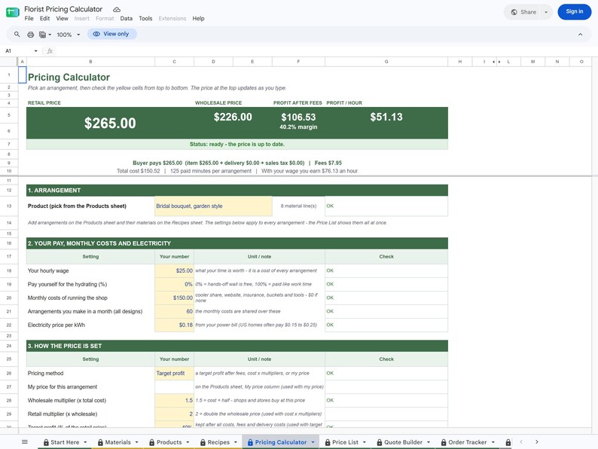This screenshot has height=449, width=598.
Task: Open Order Tracker tab menu arrow
Action: (x=493, y=442)
